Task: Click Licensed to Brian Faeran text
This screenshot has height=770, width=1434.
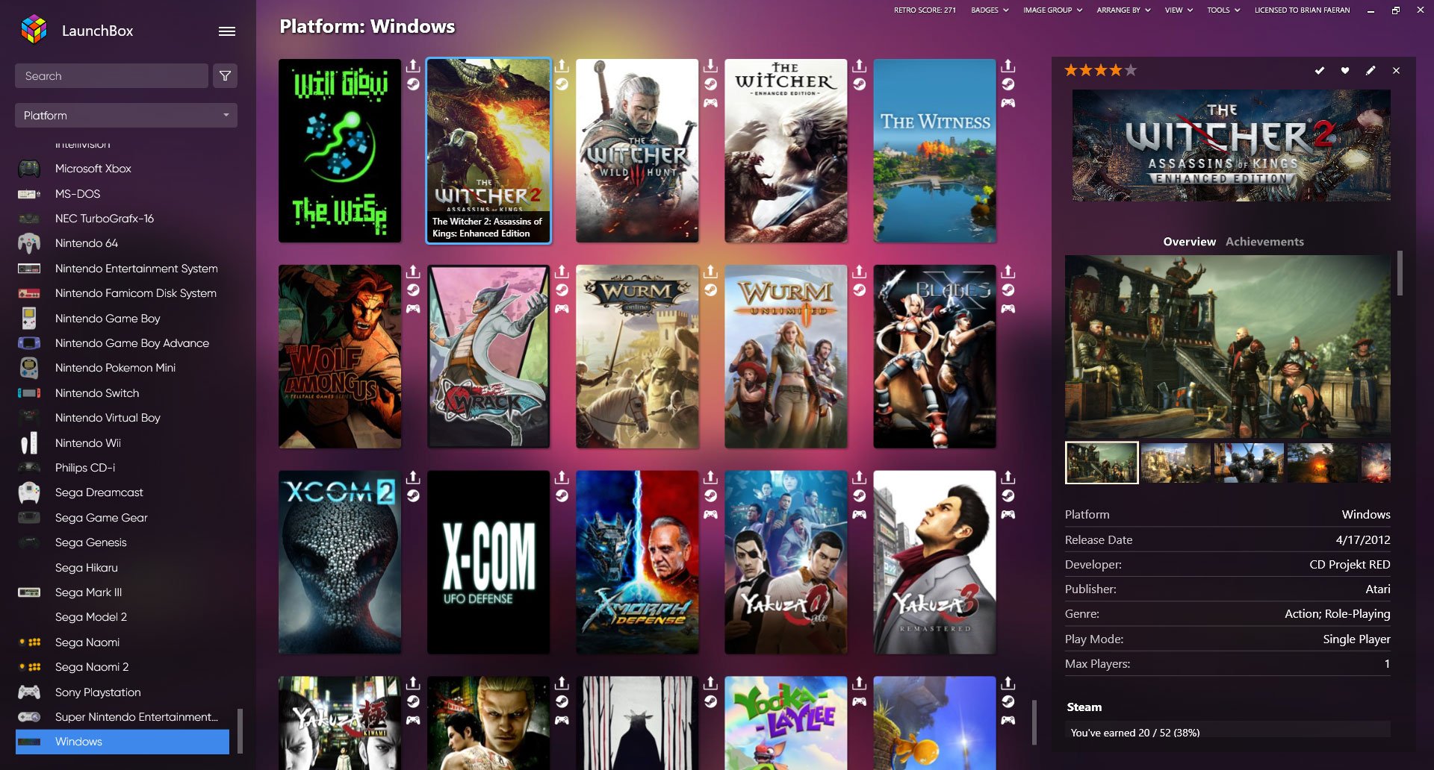Action: coord(1302,10)
